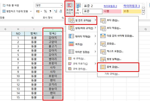Open 색조 color scales submenu

coord(81,44)
